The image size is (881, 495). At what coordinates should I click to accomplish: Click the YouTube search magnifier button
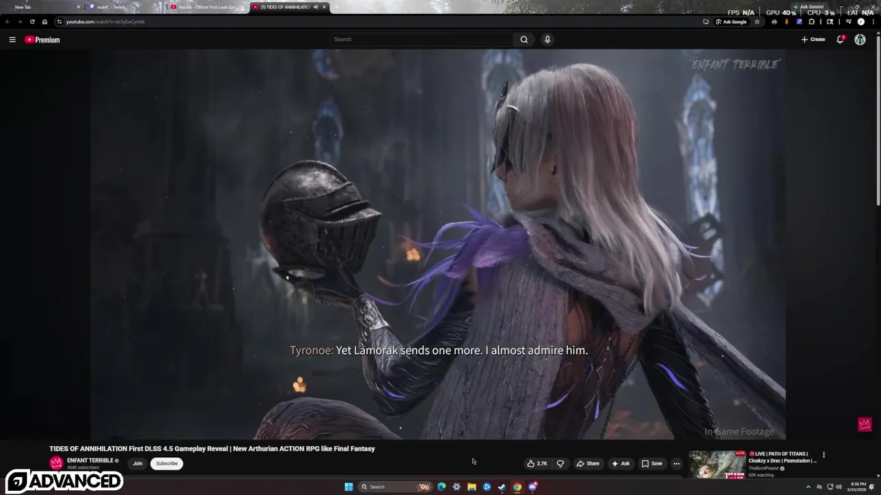pos(524,40)
